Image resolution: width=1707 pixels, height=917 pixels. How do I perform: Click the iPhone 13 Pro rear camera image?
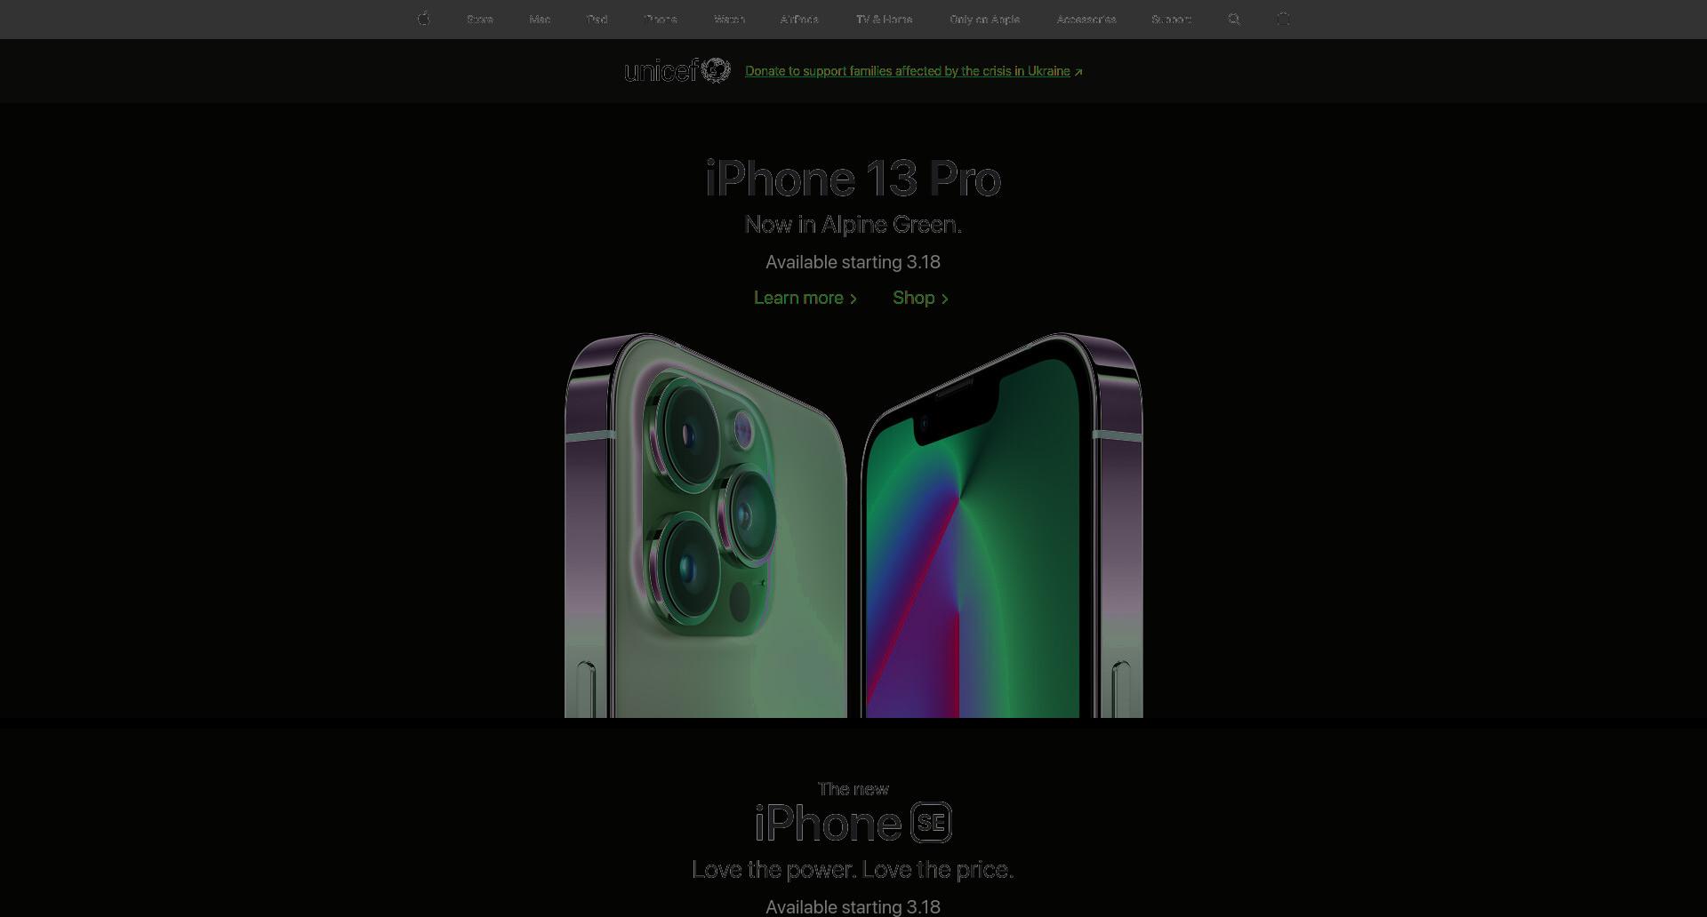click(706, 525)
